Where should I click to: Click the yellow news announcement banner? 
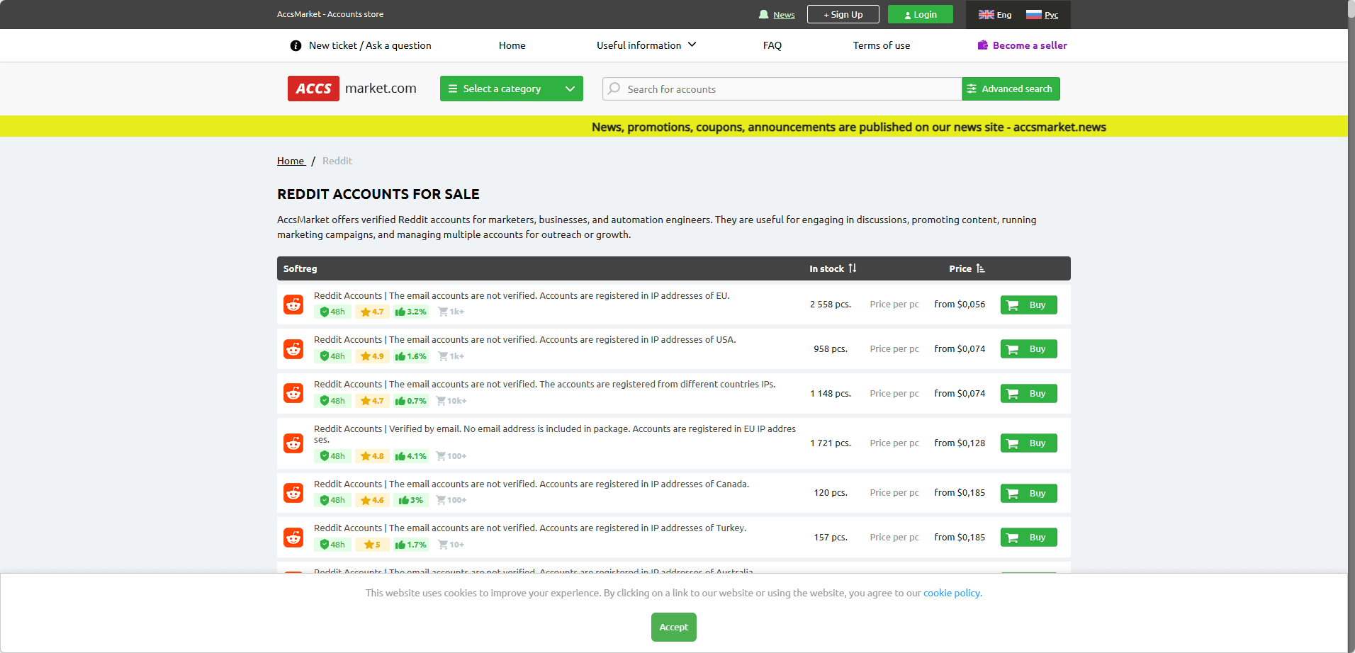[x=674, y=127]
